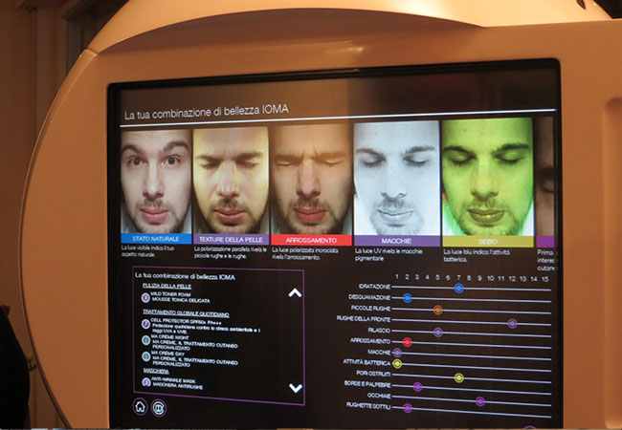Image resolution: width=622 pixels, height=430 pixels.
Task: Tap the Home icon button
Action: coord(140,406)
